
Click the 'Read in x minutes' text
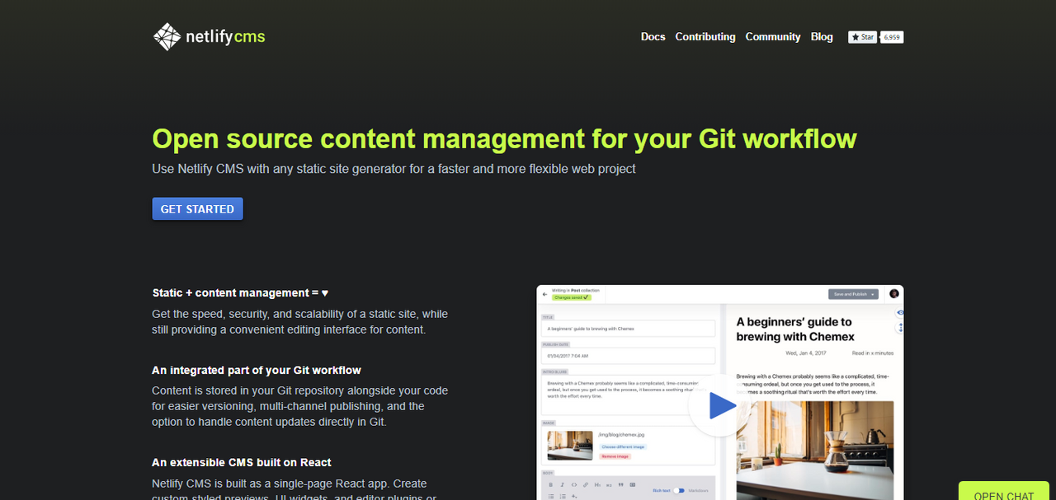coord(873,353)
